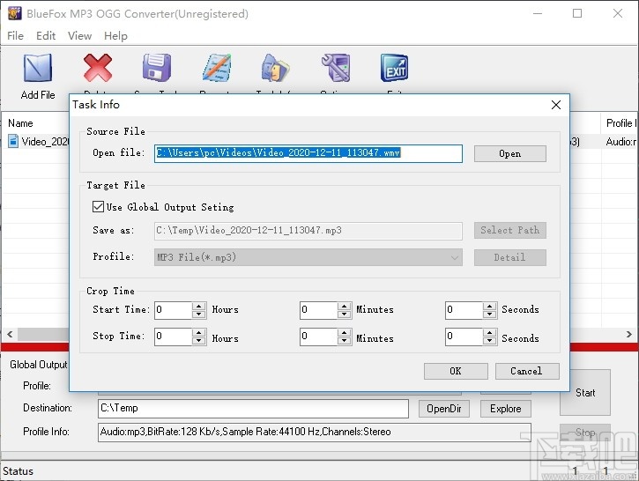Click the Add File toolbar icon

click(38, 68)
